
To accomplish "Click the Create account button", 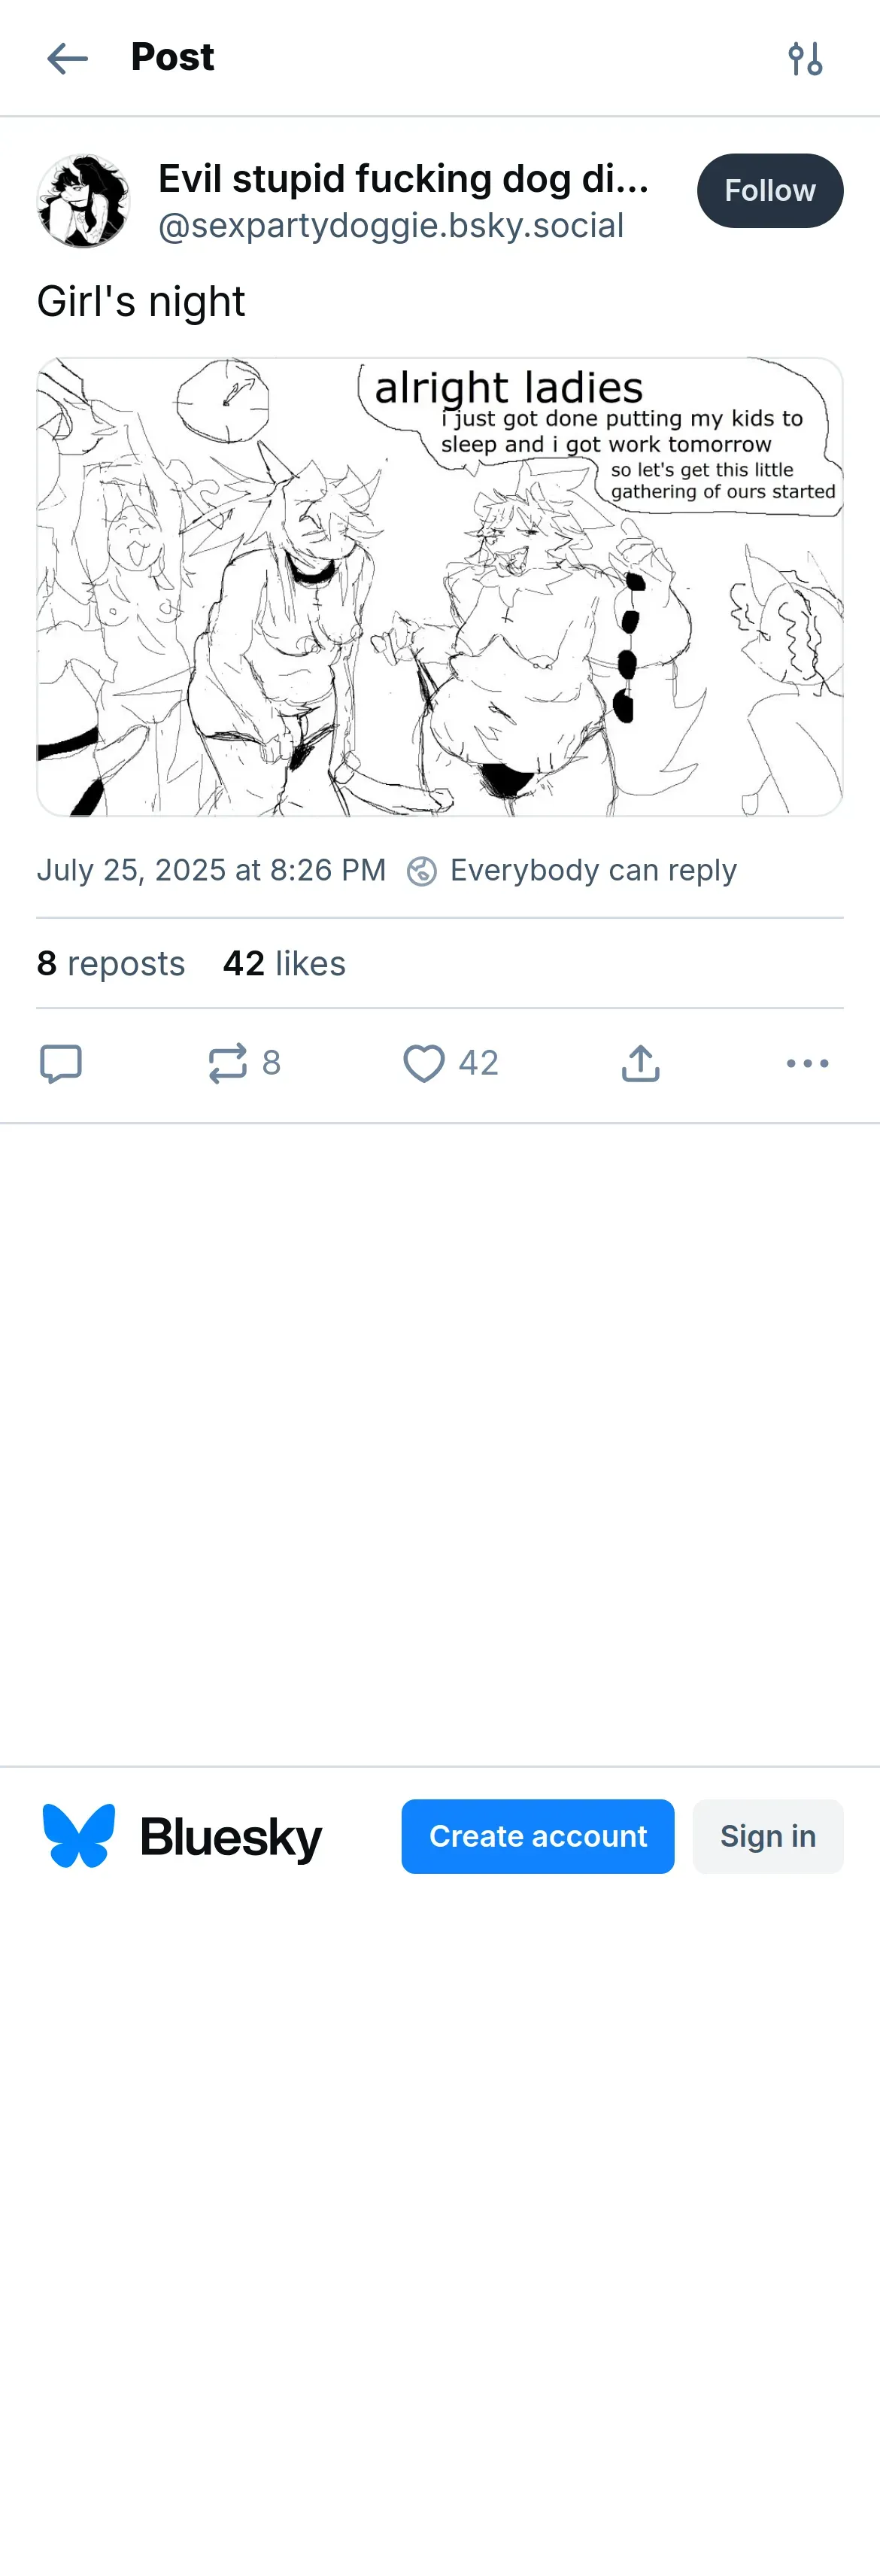I will pos(537,1836).
